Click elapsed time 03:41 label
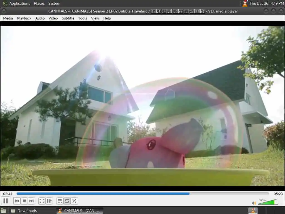 coord(8,194)
